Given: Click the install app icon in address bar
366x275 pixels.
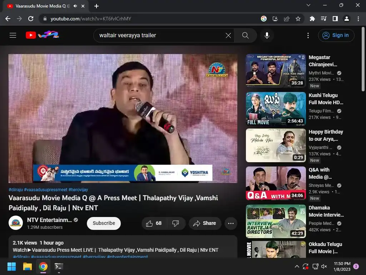Looking at the screenshot, I should (275, 19).
